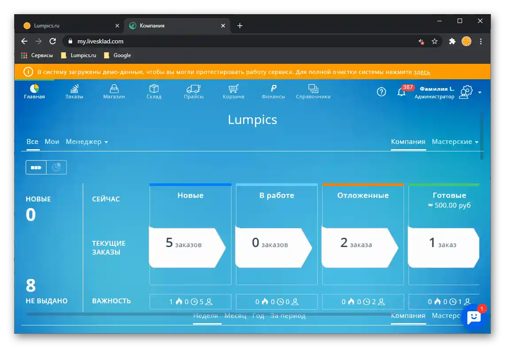Close the Lumpics.ru browser tab

coord(117,25)
